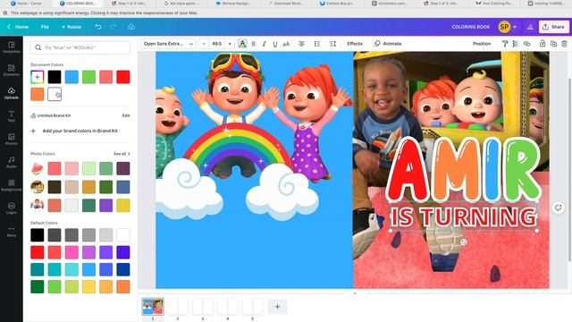Open the Uploads sidebar panel
572x322 pixels.
pos(12,93)
